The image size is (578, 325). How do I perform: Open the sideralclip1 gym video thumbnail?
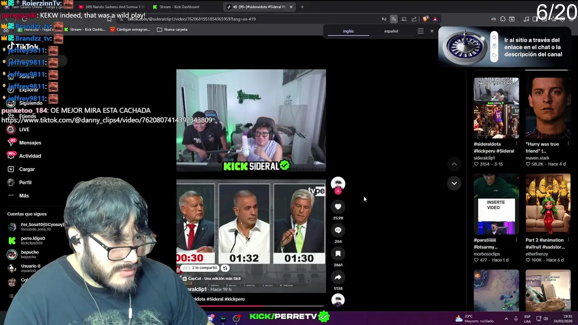click(x=496, y=108)
